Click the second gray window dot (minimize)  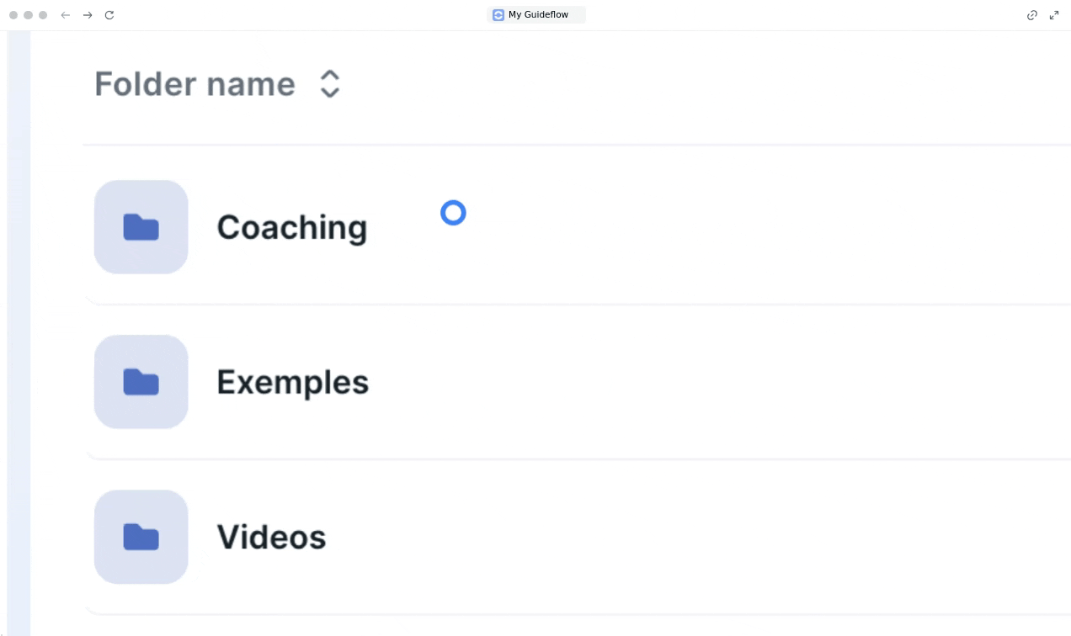click(x=29, y=15)
